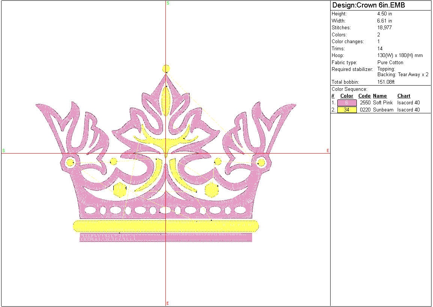The height and width of the screenshot is (307, 433).
Task: Click the Name column header
Action: 380,96
